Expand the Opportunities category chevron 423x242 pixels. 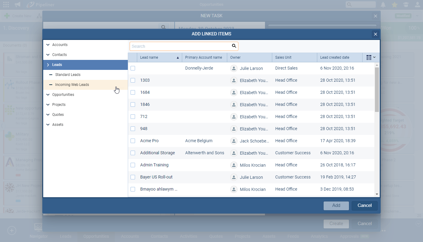pyautogui.click(x=48, y=95)
